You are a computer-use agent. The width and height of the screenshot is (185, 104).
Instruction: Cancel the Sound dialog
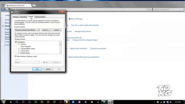pos(48,69)
